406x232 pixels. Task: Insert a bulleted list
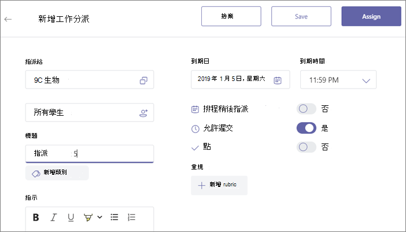(114, 217)
